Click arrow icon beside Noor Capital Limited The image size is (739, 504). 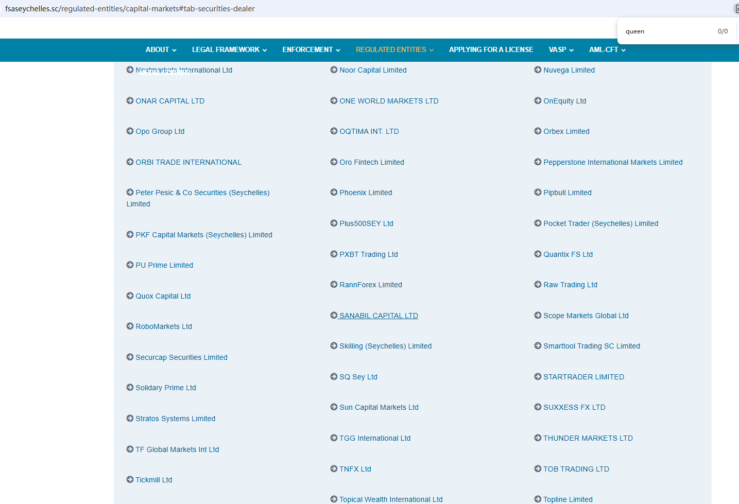coord(334,70)
